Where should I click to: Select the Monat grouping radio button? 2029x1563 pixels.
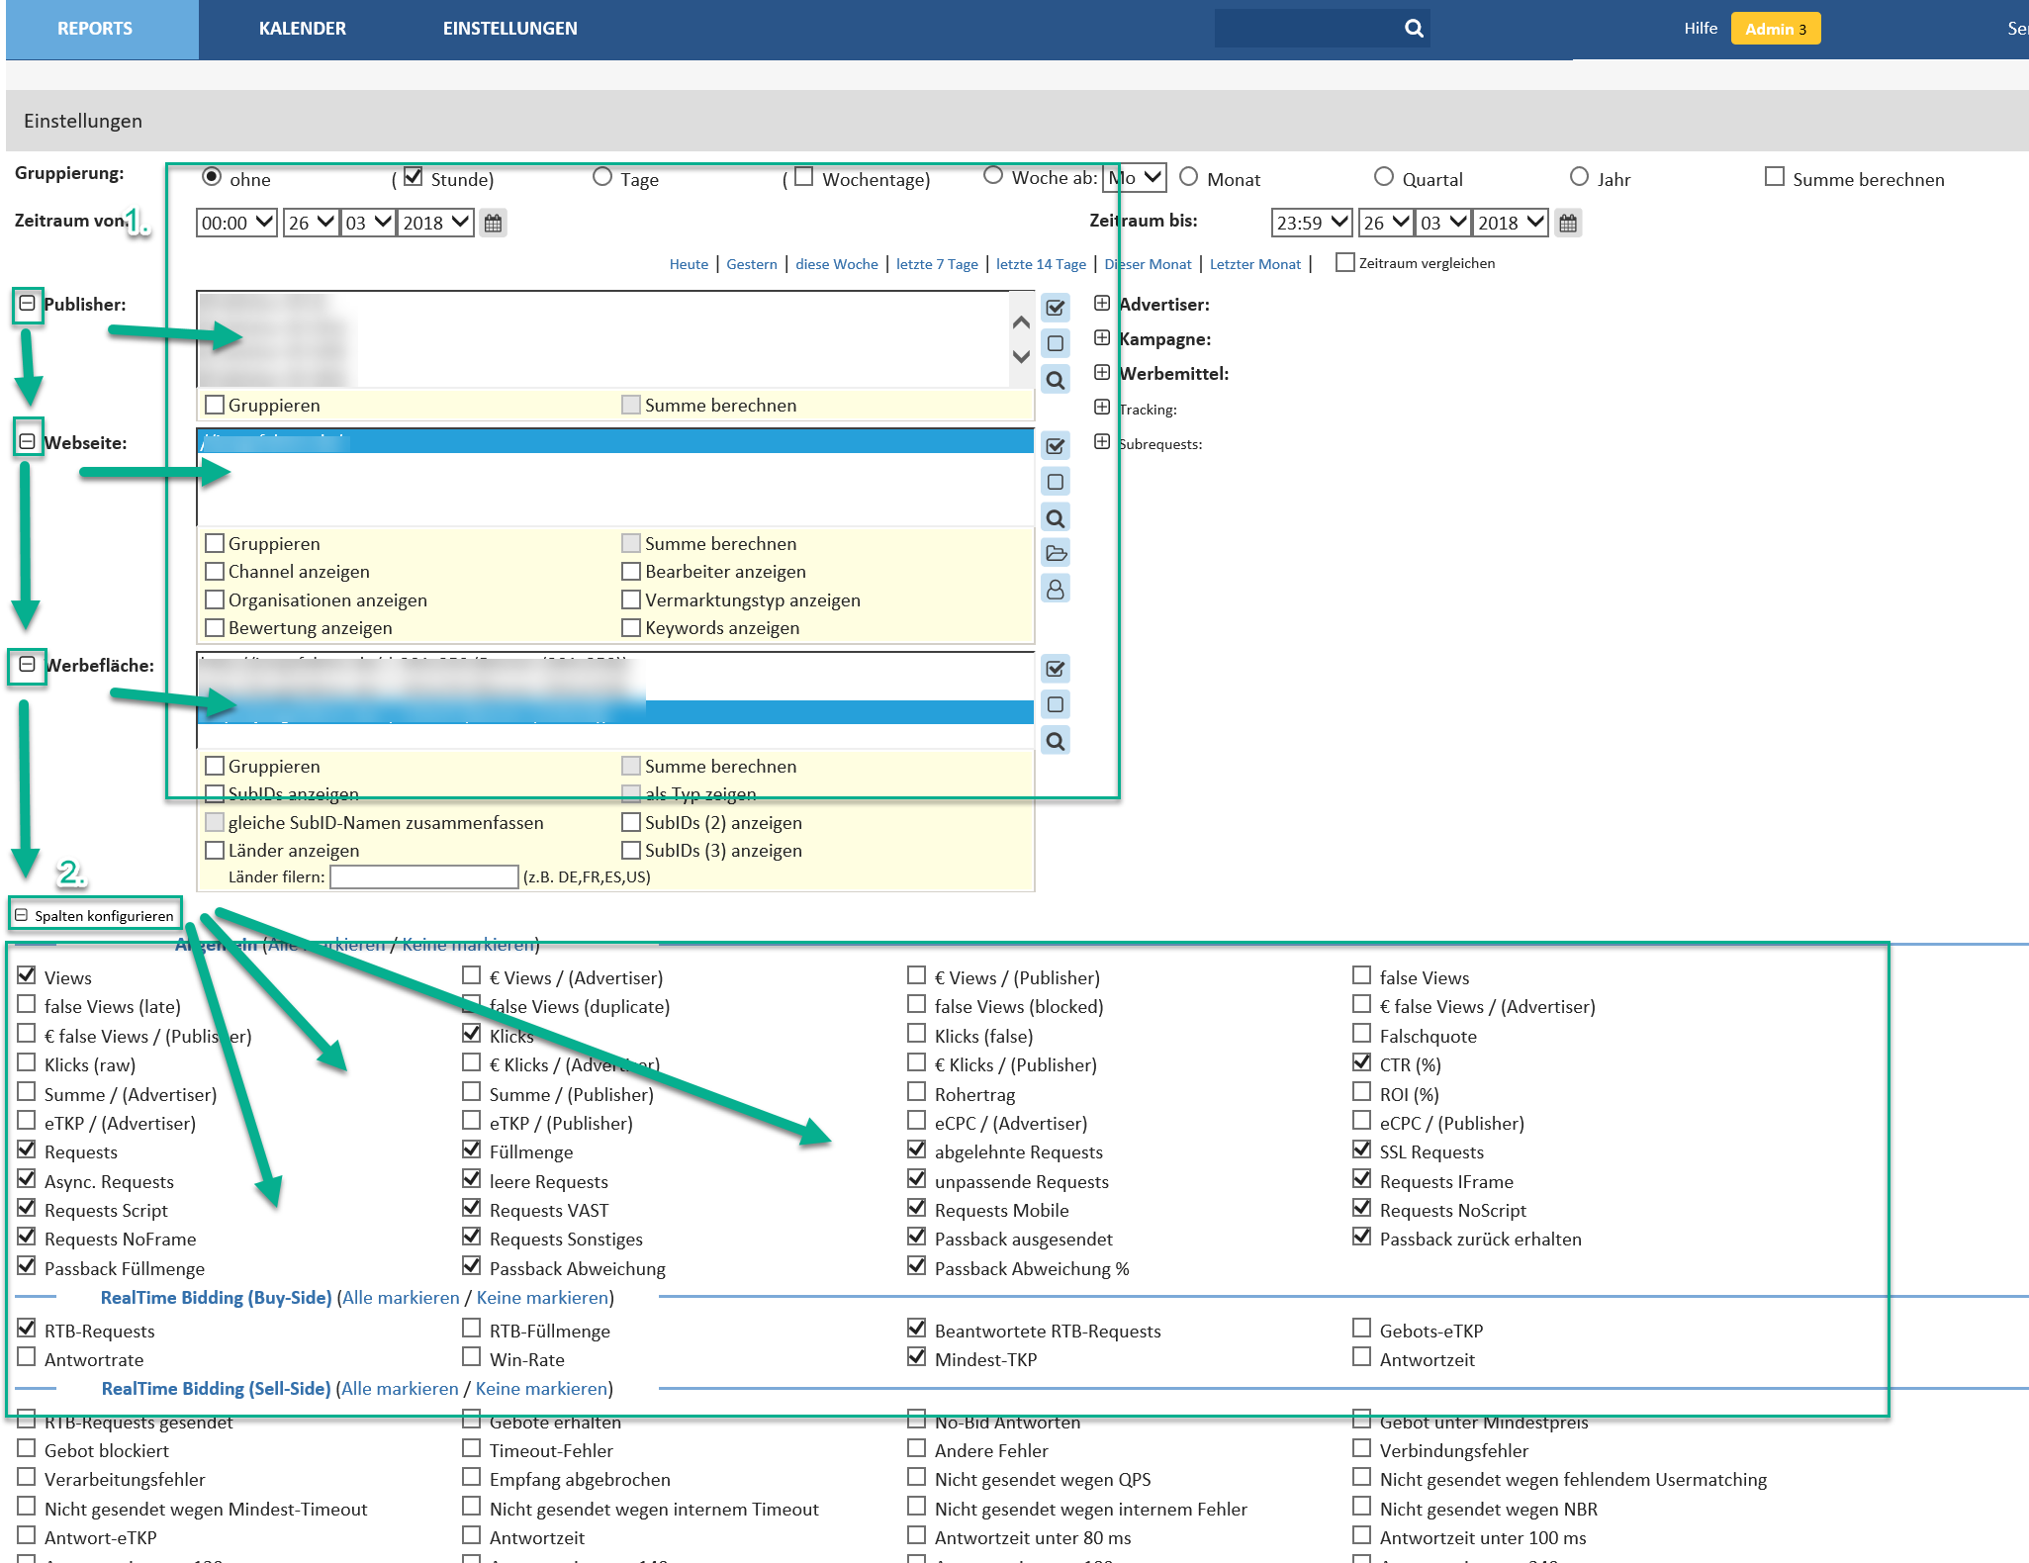pos(1189,177)
